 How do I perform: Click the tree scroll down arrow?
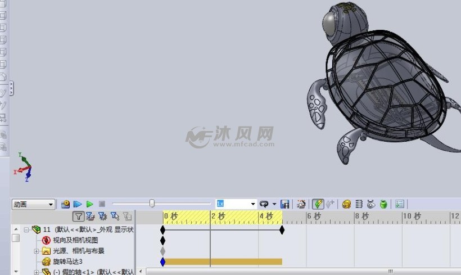(x=16, y=272)
